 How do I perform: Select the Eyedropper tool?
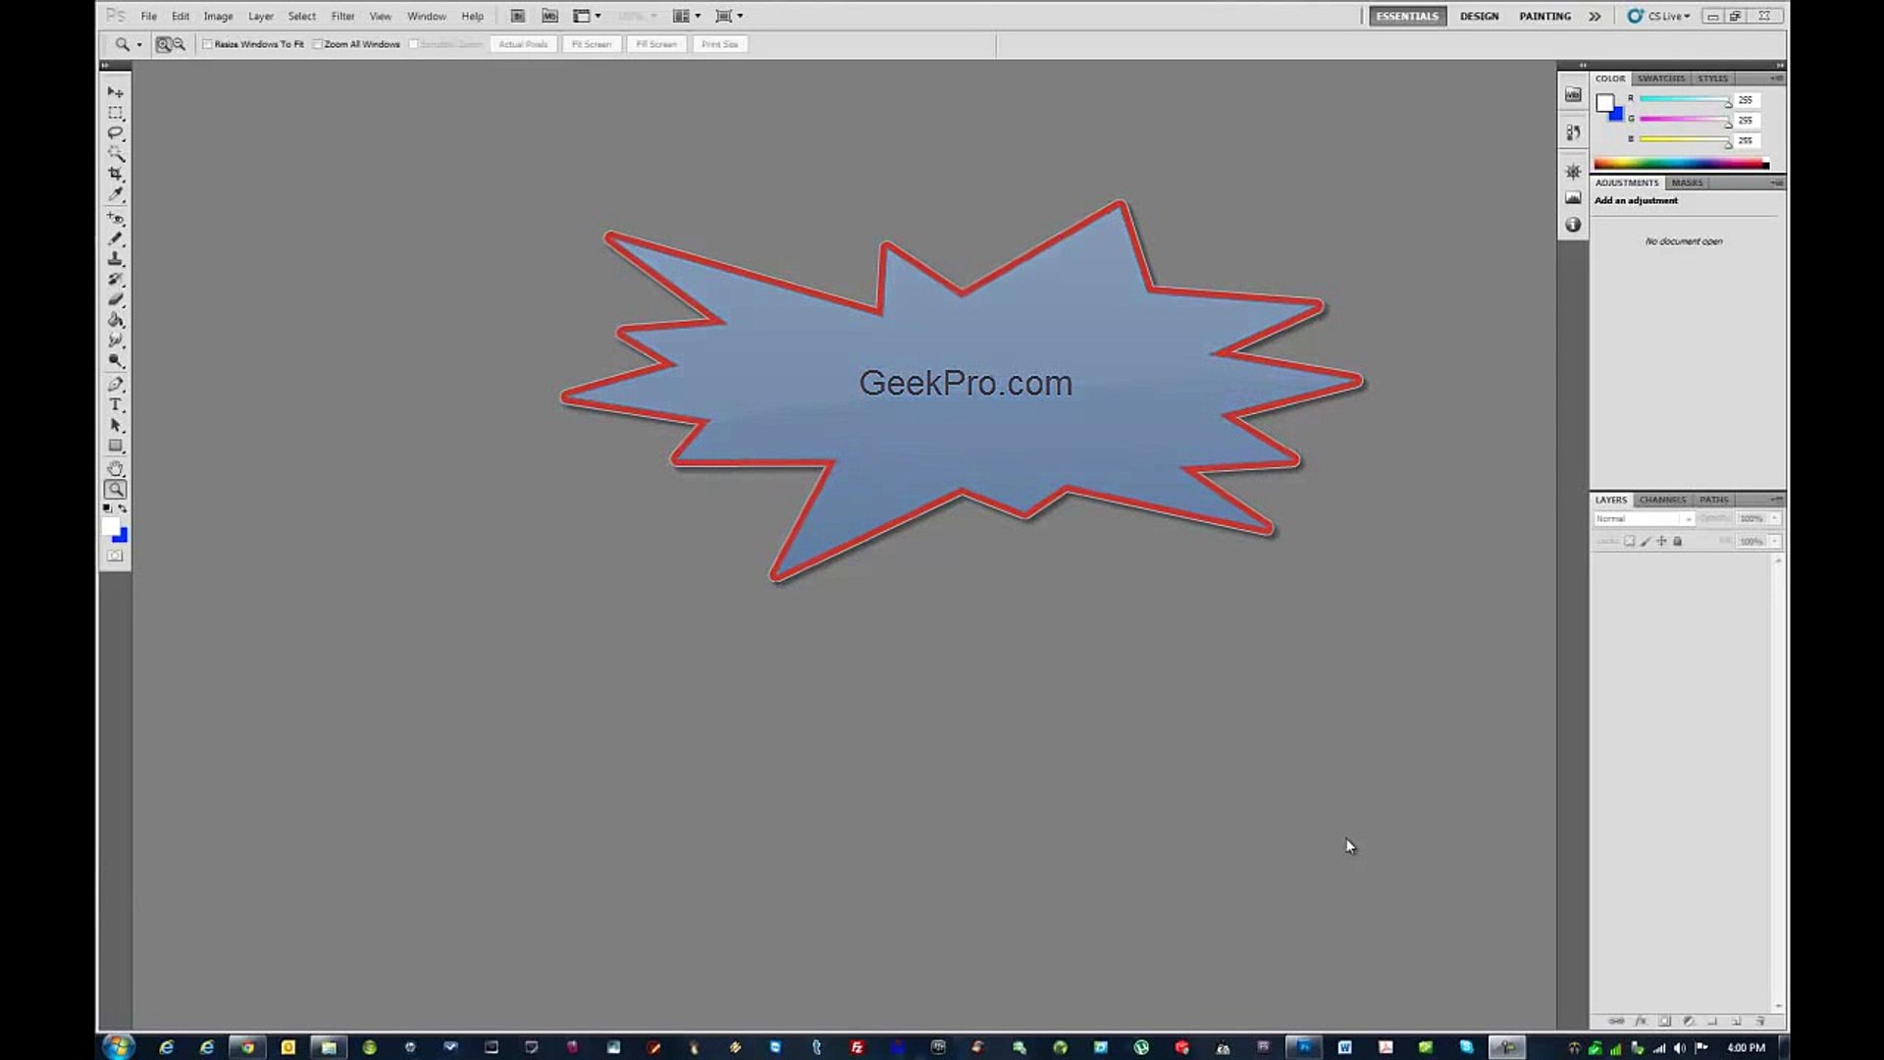point(115,194)
